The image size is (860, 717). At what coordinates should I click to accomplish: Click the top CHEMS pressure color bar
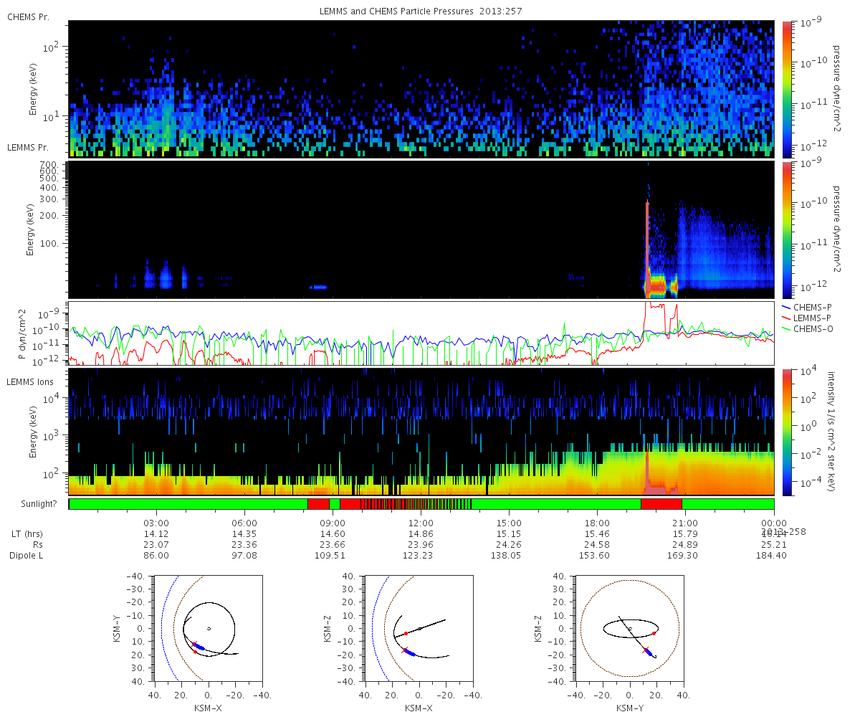click(x=785, y=89)
